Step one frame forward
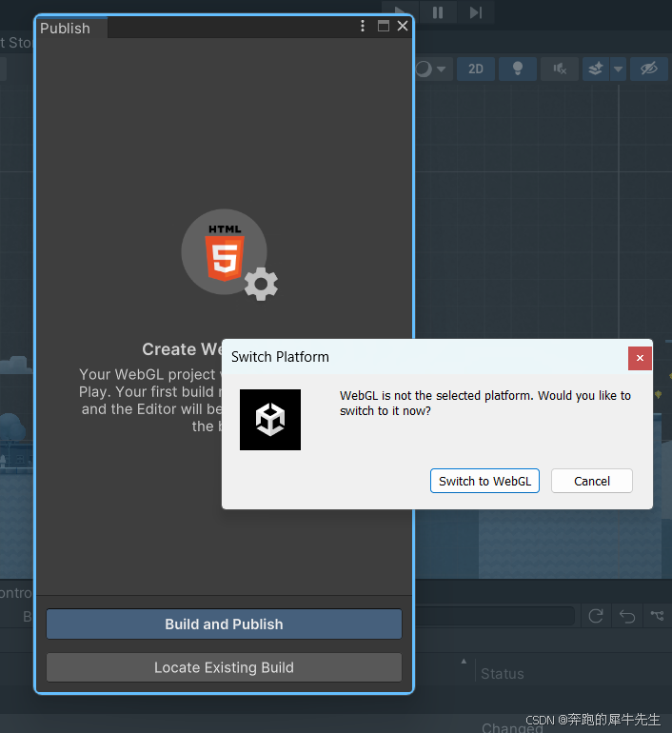The height and width of the screenshot is (733, 672). [476, 12]
